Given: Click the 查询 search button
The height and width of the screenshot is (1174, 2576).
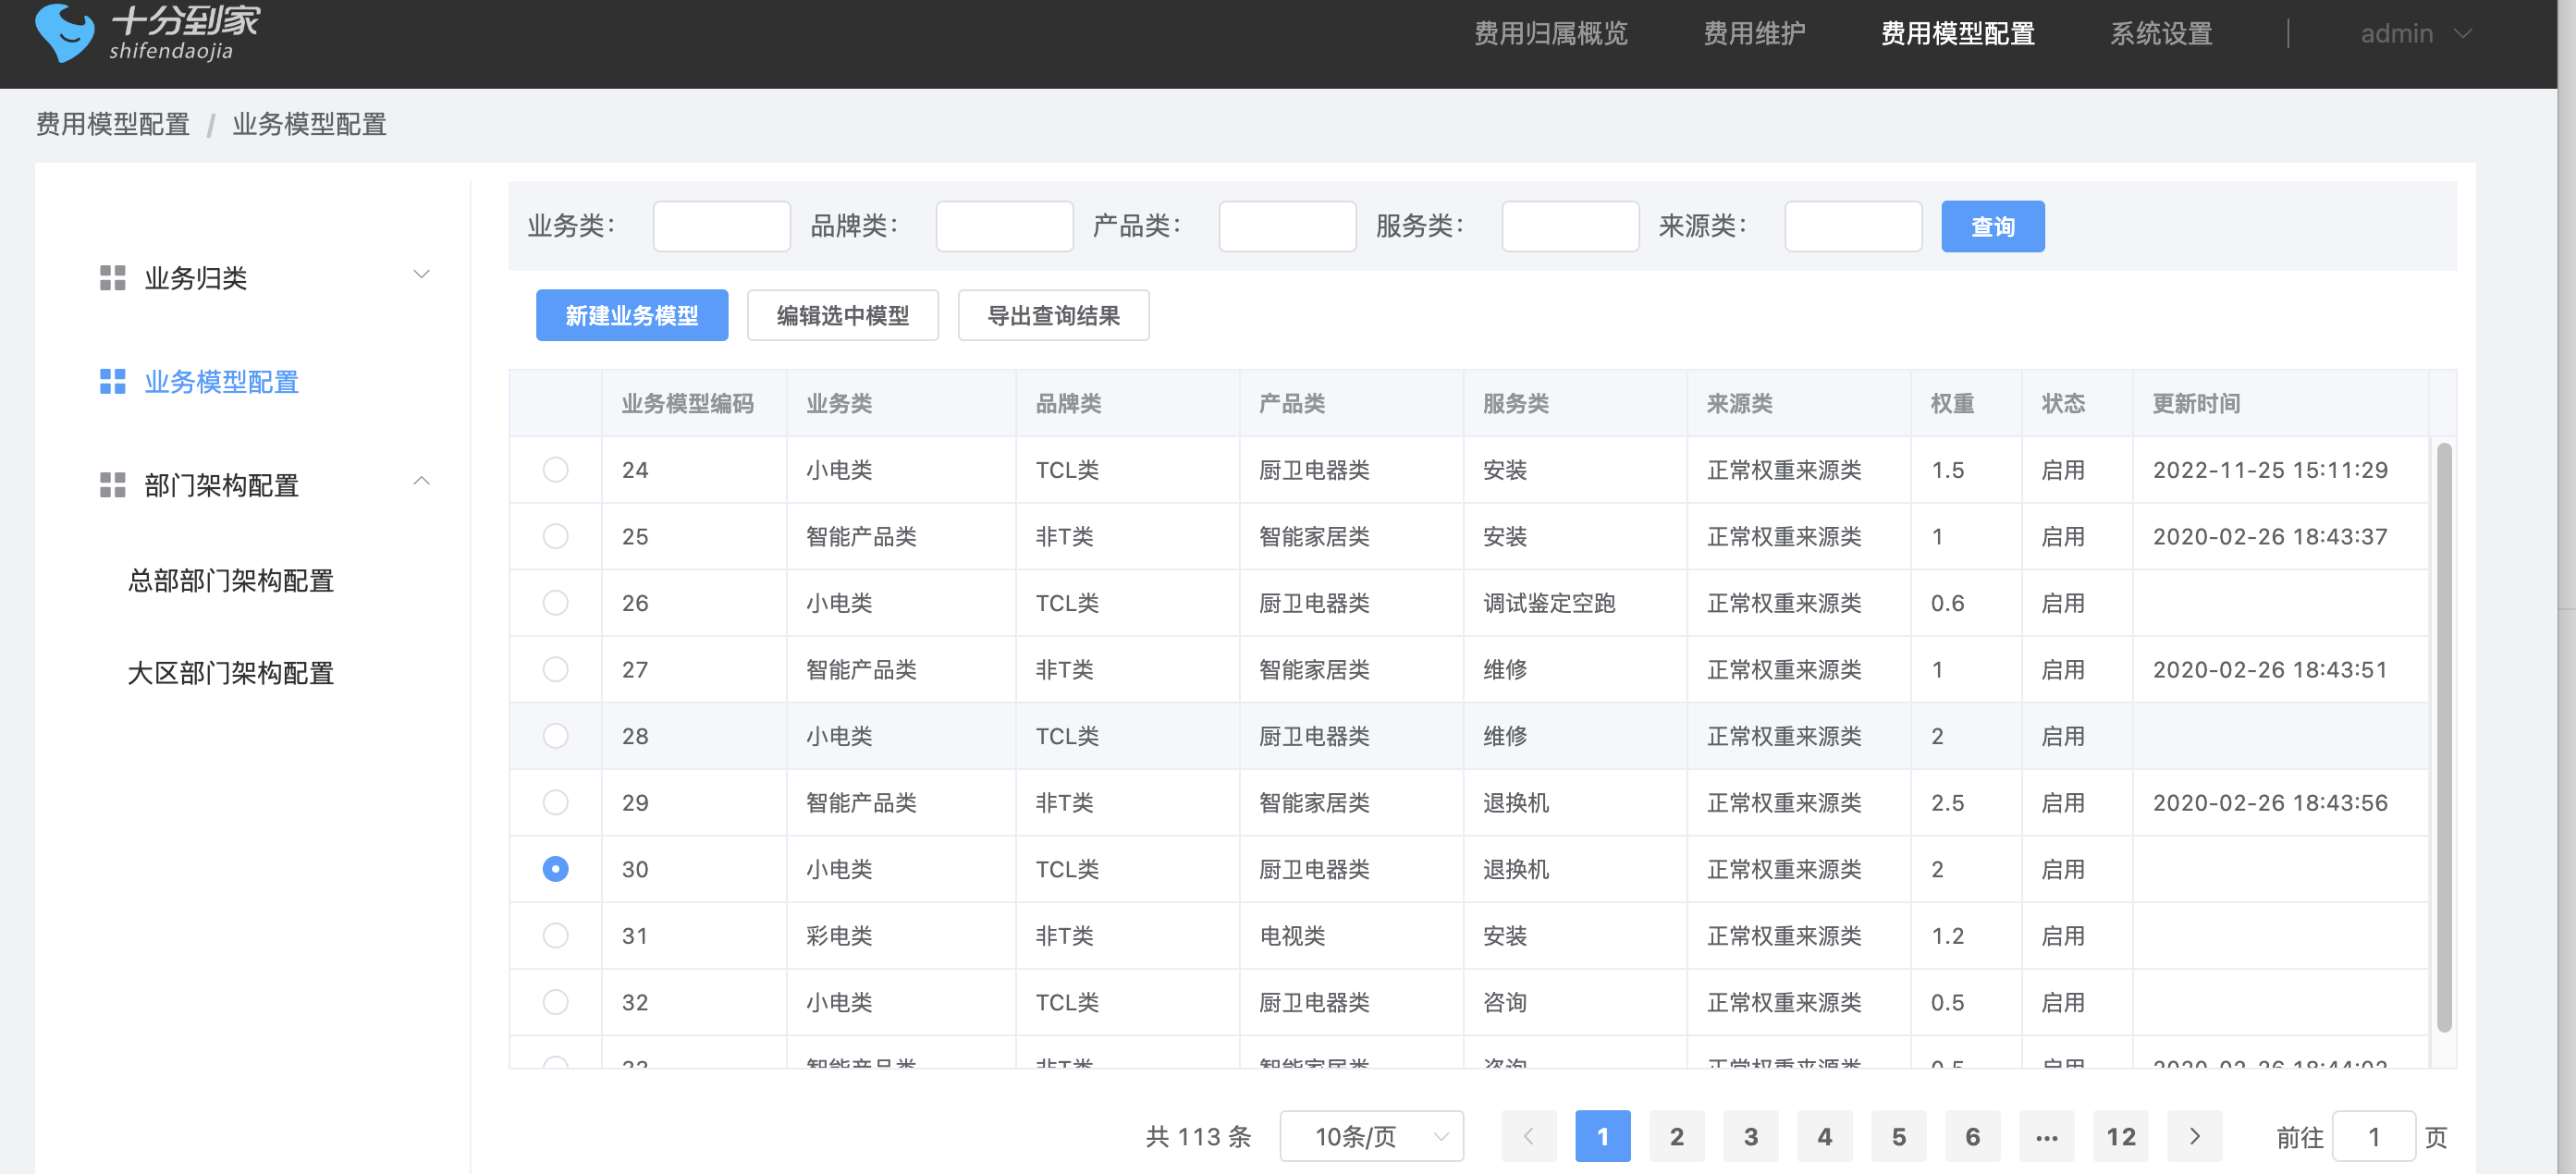Looking at the screenshot, I should (x=1992, y=226).
